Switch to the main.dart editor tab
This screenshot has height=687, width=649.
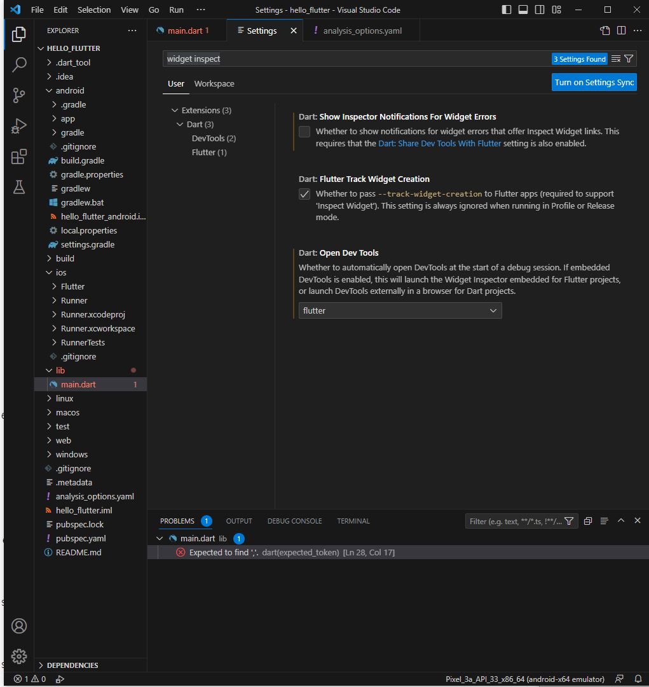(188, 31)
